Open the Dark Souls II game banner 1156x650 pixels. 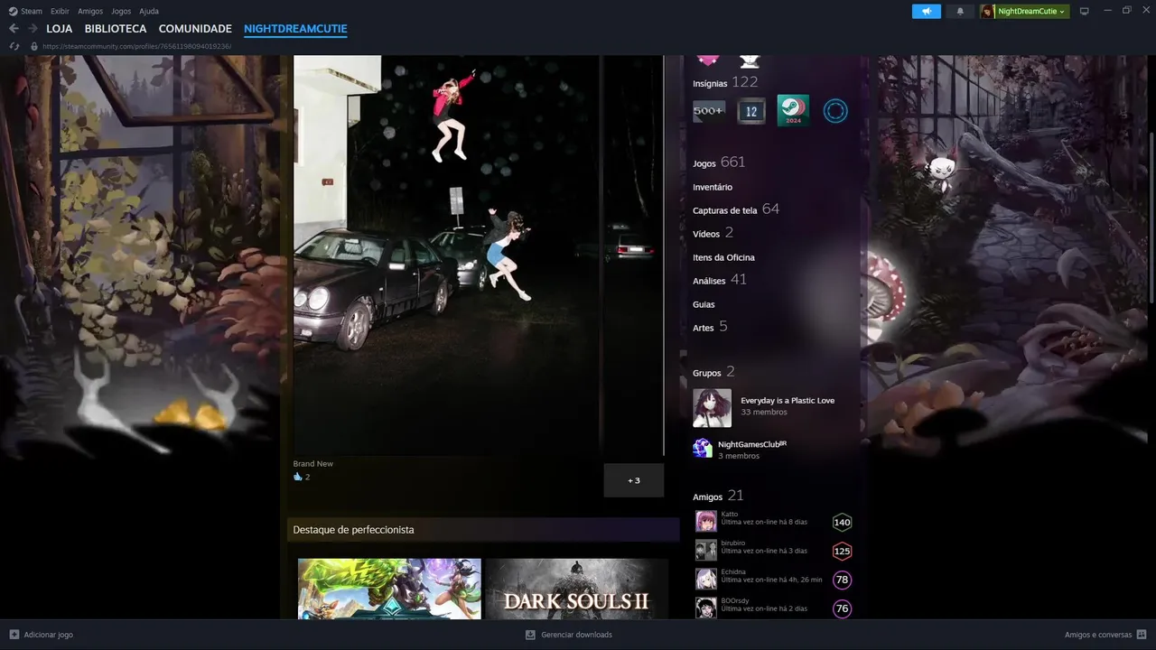(576, 589)
